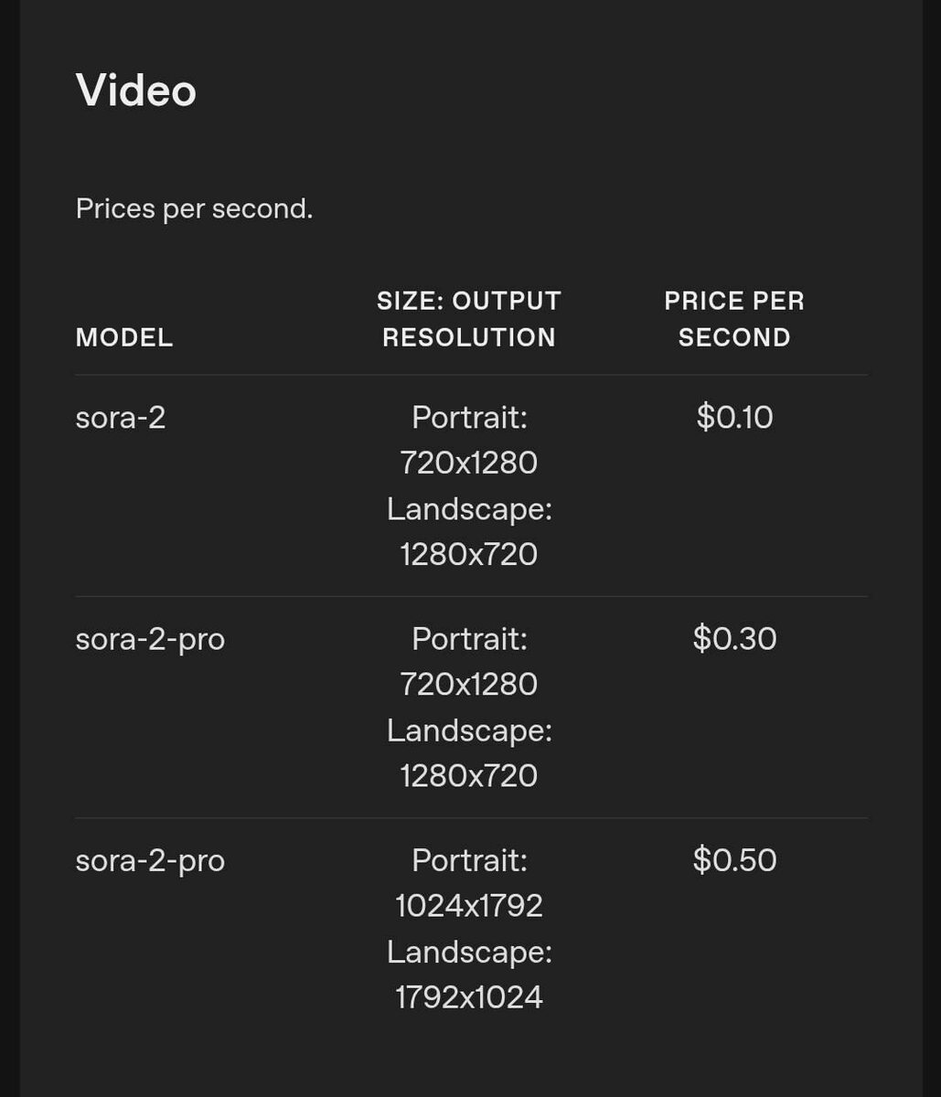Click the SIZE: OUTPUT RESOLUTION column header
Screen dimensions: 941x1097
pyautogui.click(x=469, y=319)
